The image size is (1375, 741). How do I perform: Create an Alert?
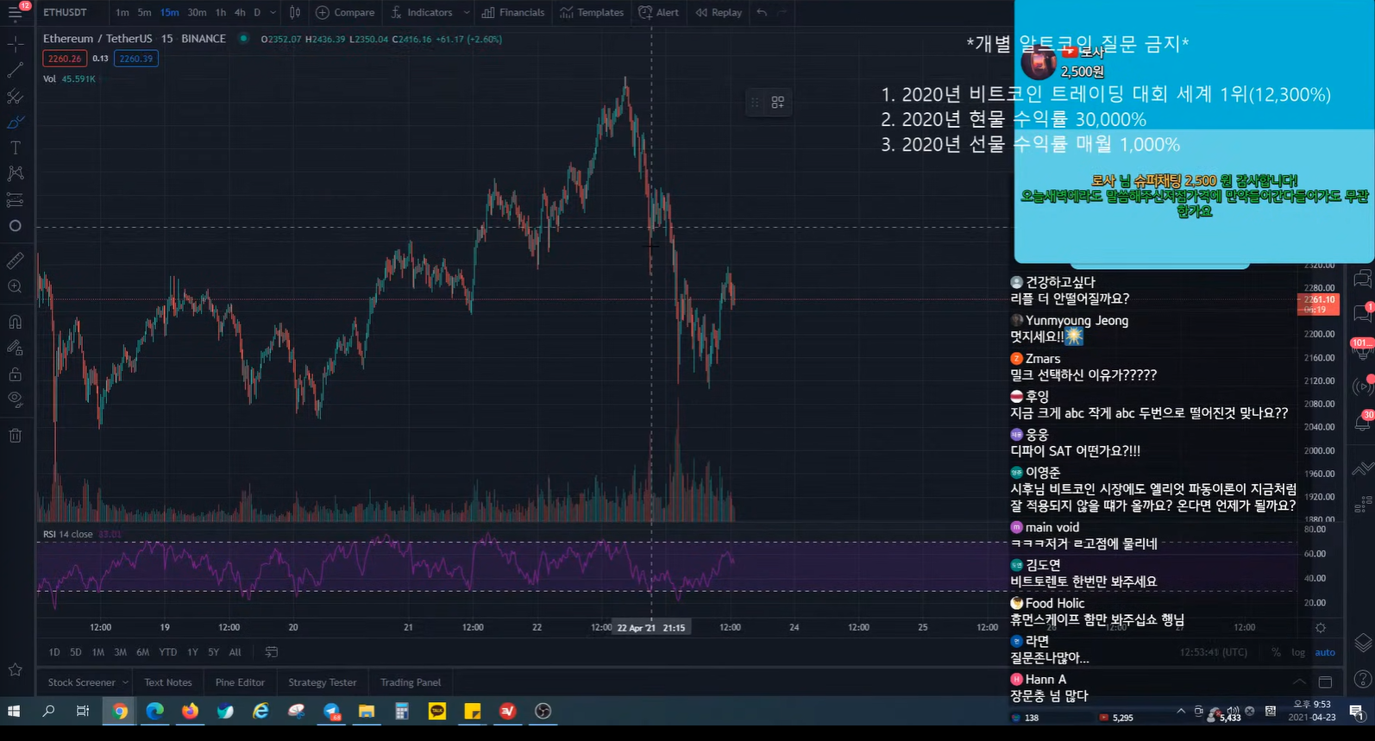click(659, 13)
